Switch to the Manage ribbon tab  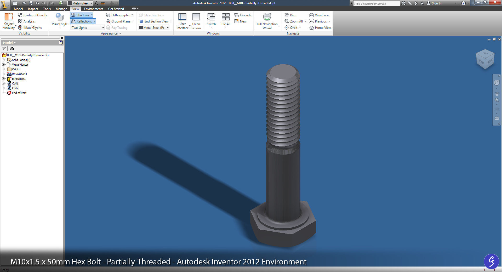click(x=61, y=9)
